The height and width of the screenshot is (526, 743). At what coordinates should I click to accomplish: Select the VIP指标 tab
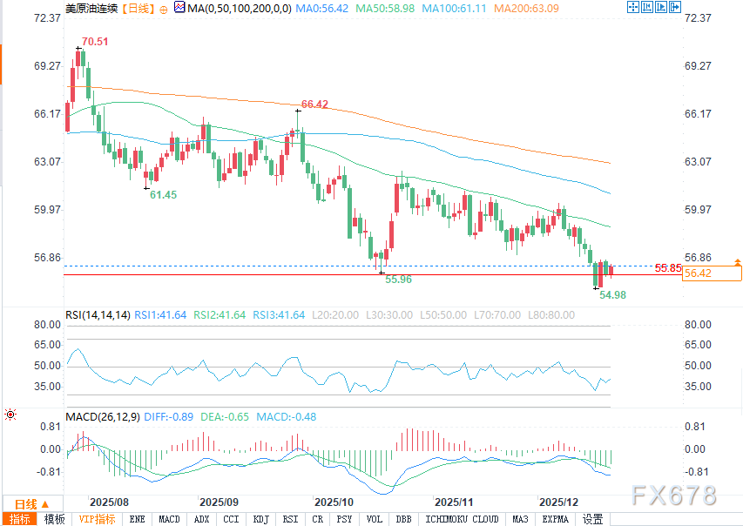[97, 519]
